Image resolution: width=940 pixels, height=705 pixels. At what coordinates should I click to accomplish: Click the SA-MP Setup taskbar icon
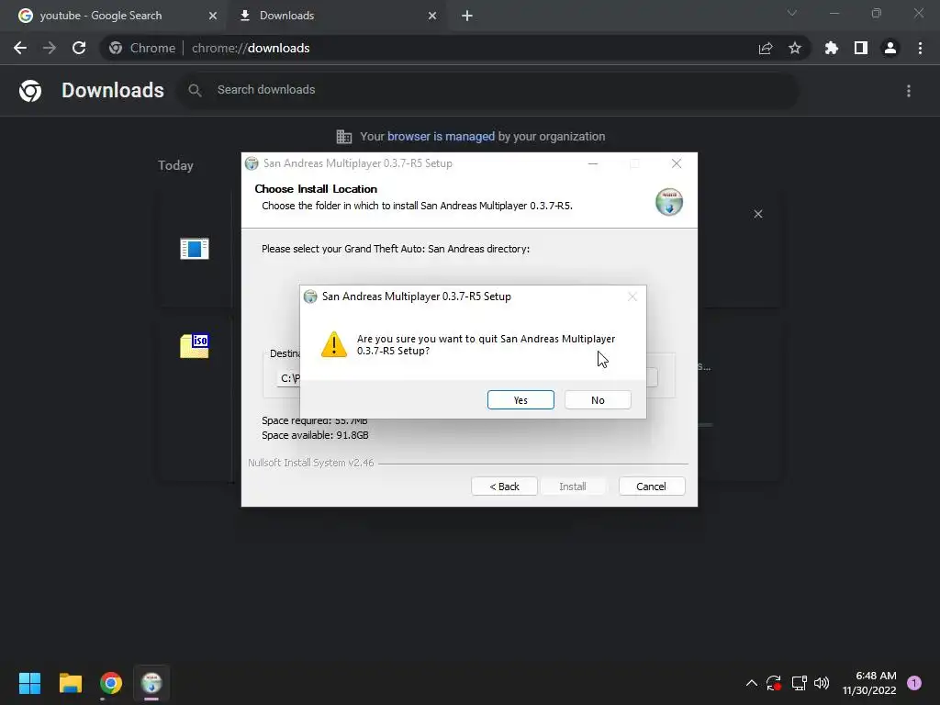coord(151,683)
